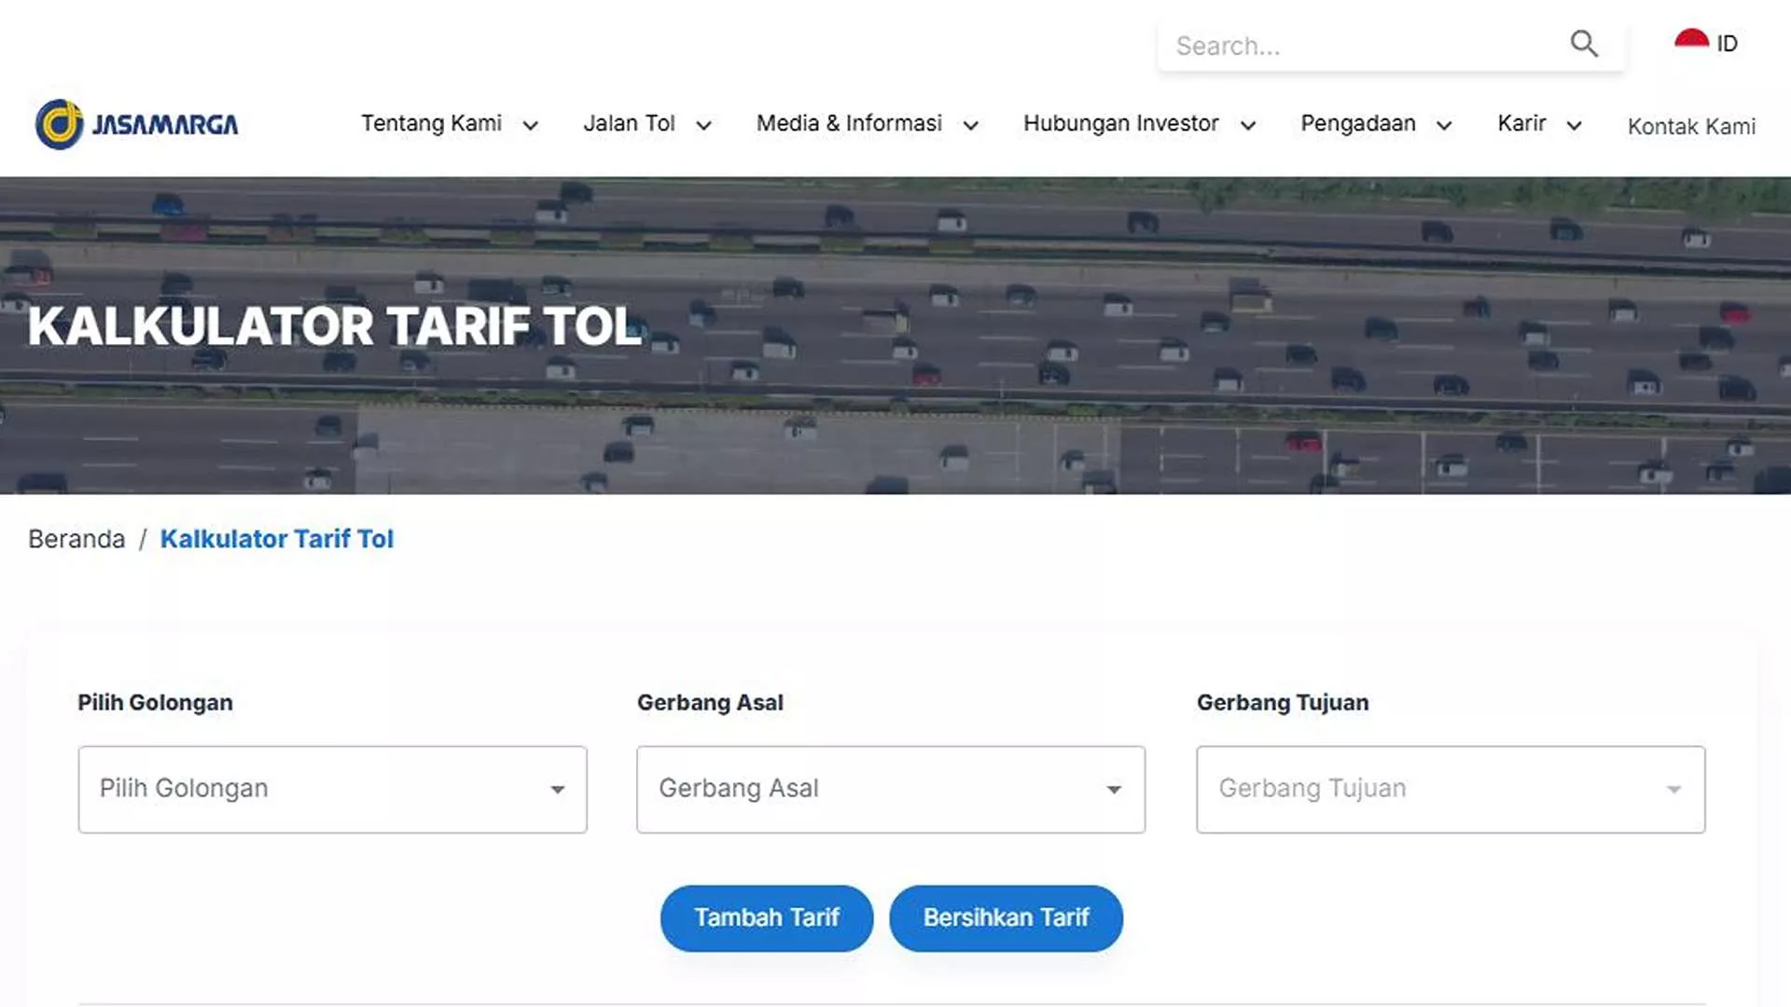1791x1007 pixels.
Task: Click the chevron beside Pengadaan
Action: point(1446,125)
